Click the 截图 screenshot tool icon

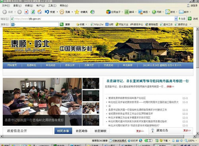click(140, 12)
